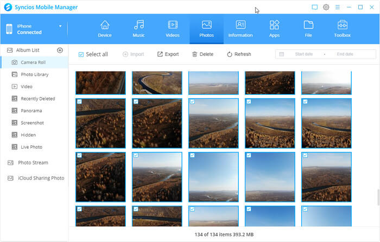The width and height of the screenshot is (380, 242).
Task: Open the feedback message icon in title bar
Action: 314,7
